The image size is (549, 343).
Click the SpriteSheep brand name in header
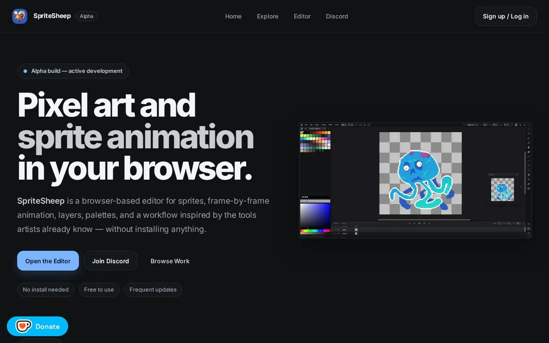[x=52, y=16]
